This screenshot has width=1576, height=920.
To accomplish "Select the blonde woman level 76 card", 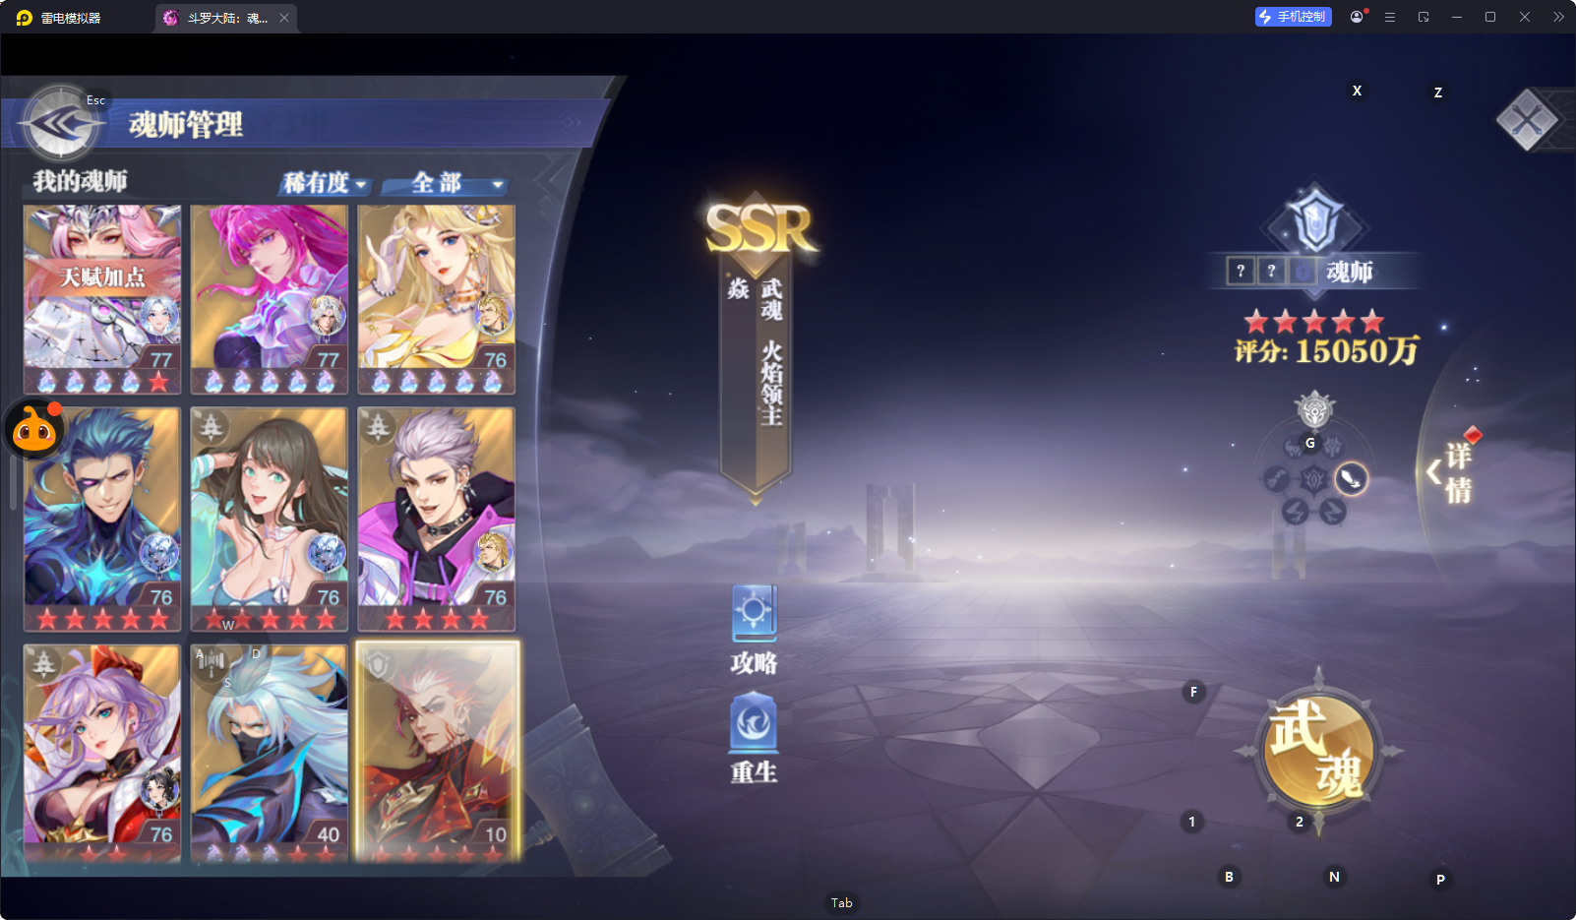I will [x=437, y=300].
